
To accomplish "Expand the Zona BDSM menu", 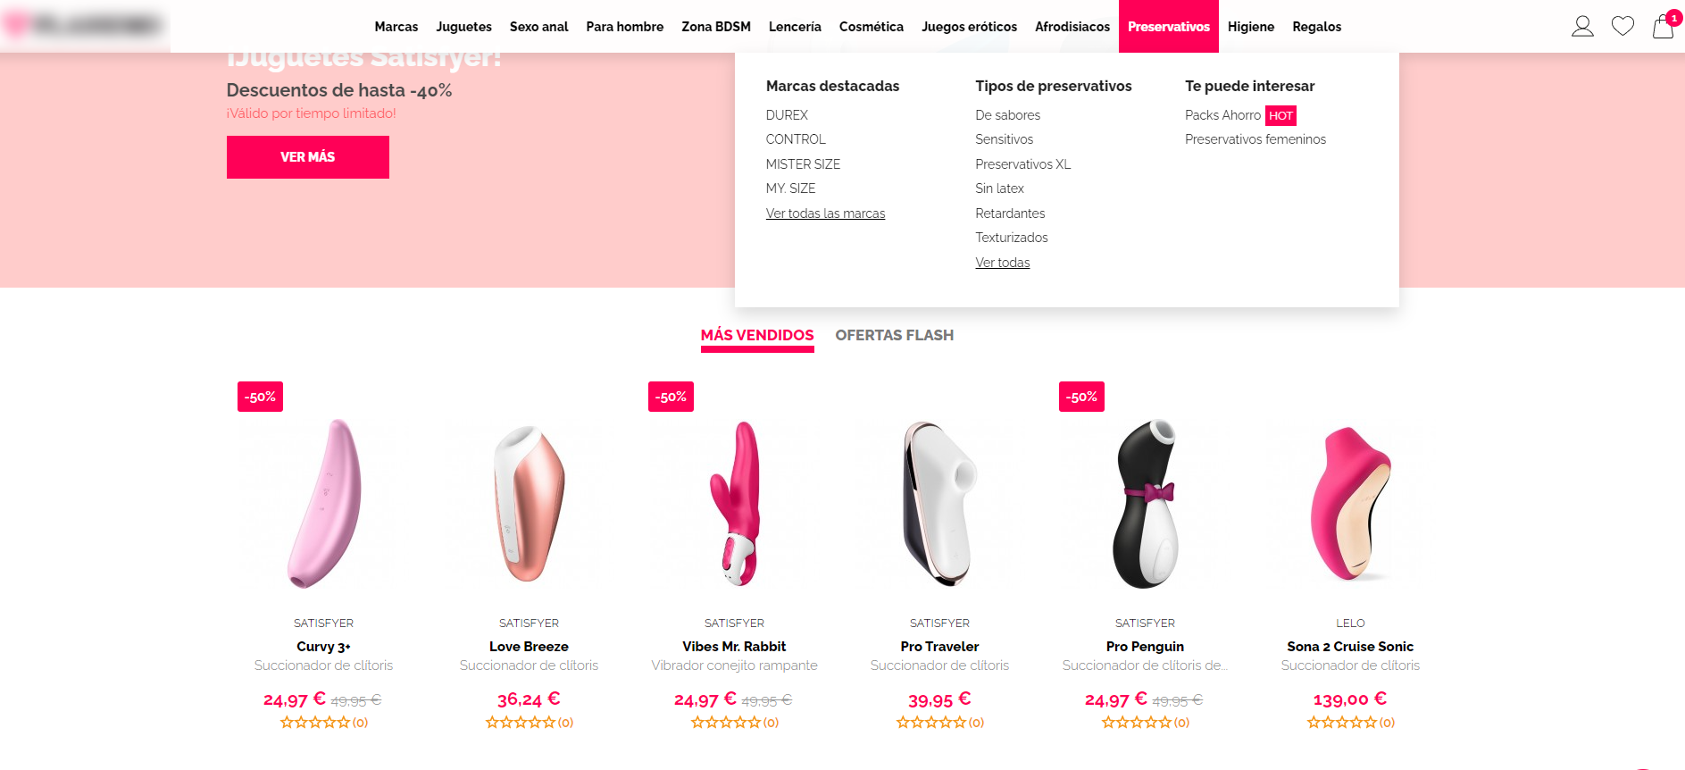I will (x=716, y=27).
